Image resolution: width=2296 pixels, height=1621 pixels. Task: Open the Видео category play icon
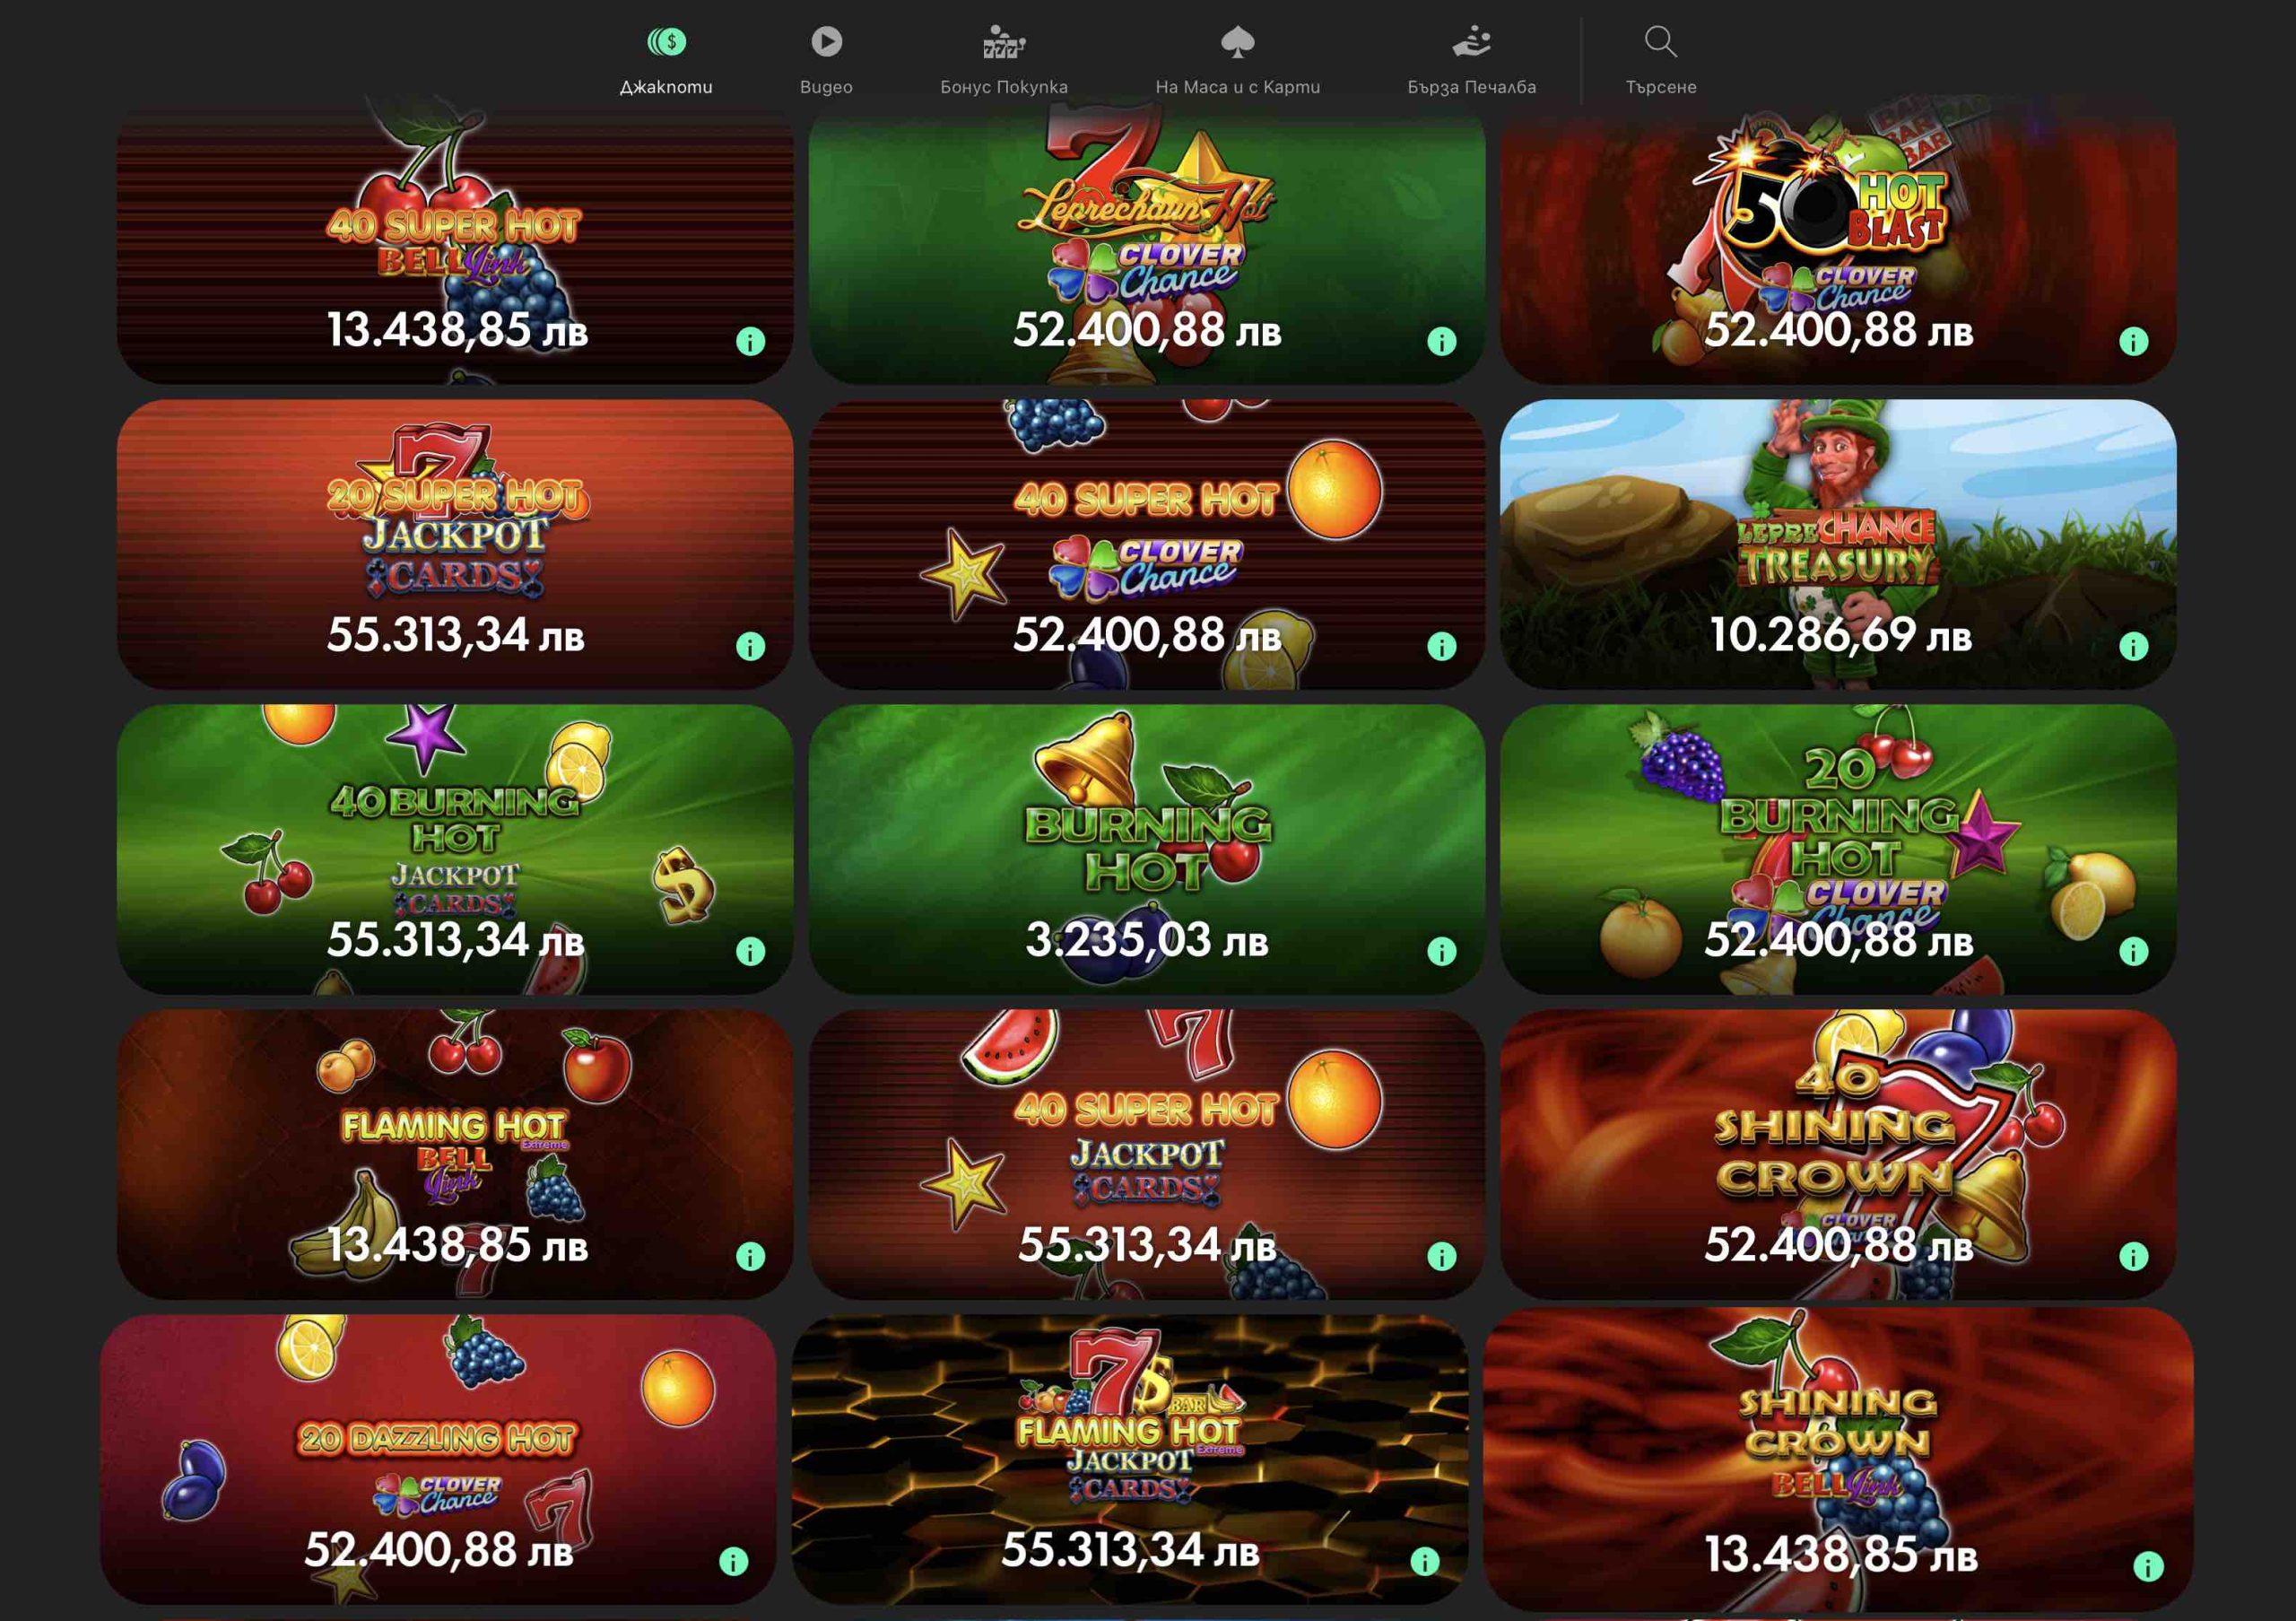coord(826,41)
